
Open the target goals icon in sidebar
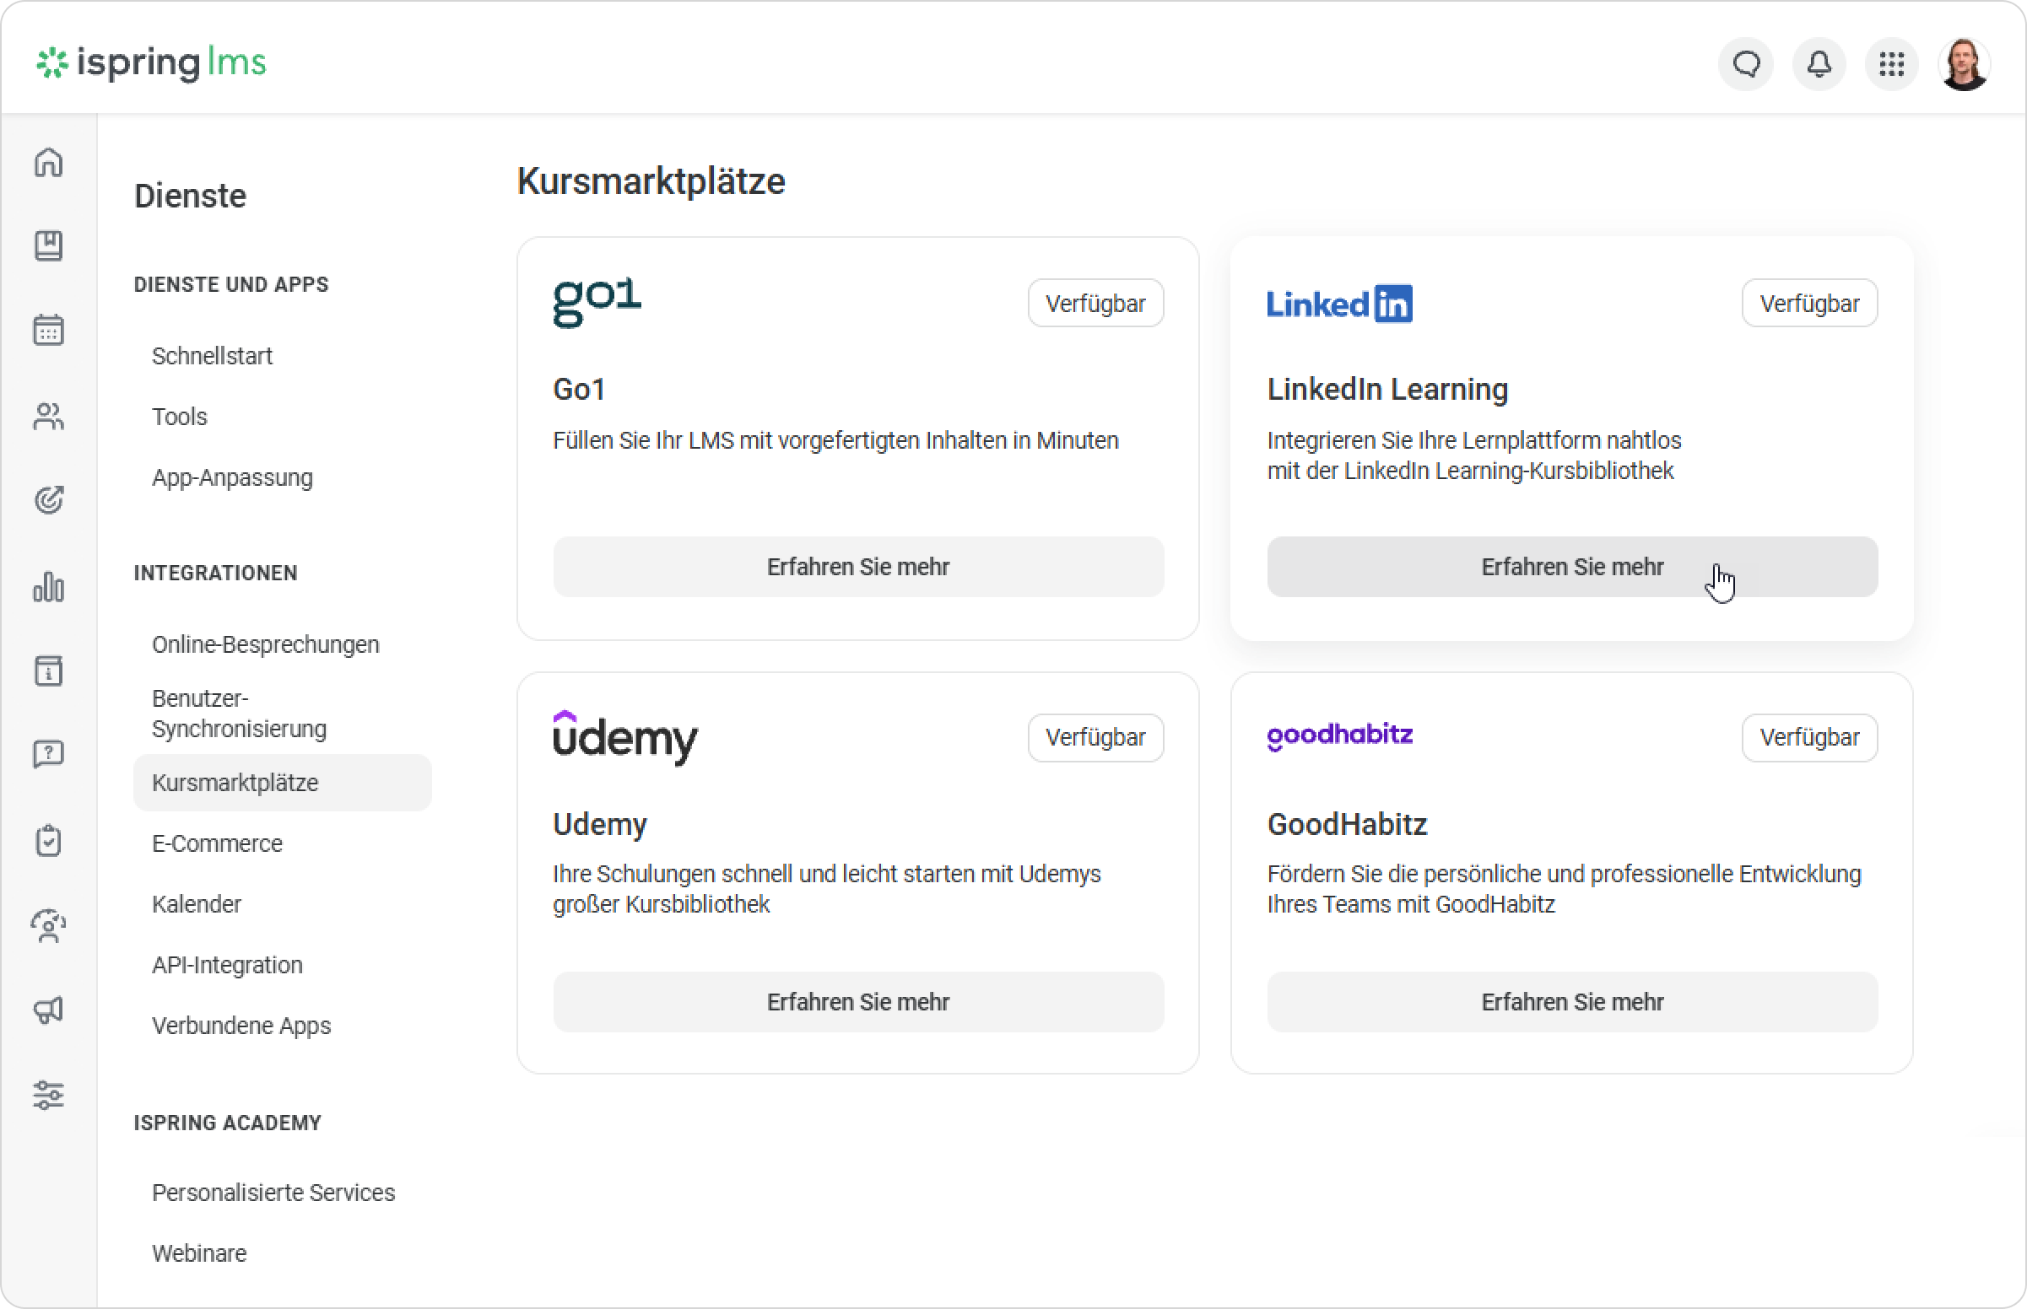(x=48, y=500)
